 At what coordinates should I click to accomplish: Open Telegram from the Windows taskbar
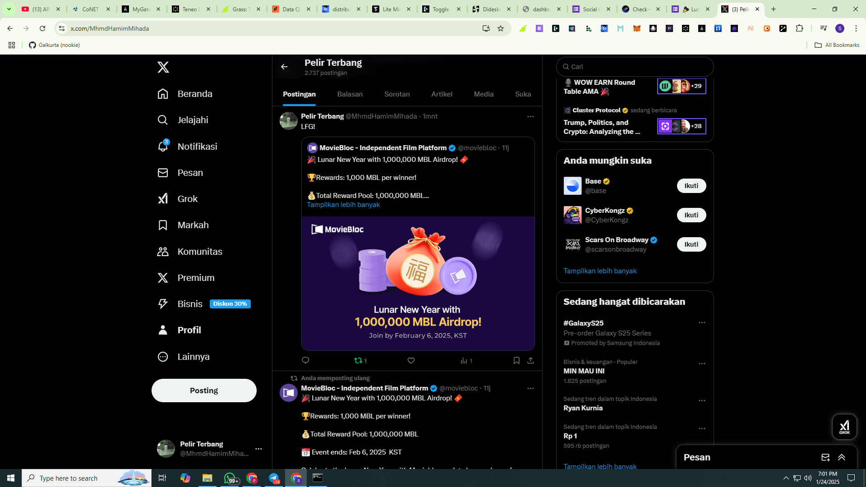[x=274, y=478]
